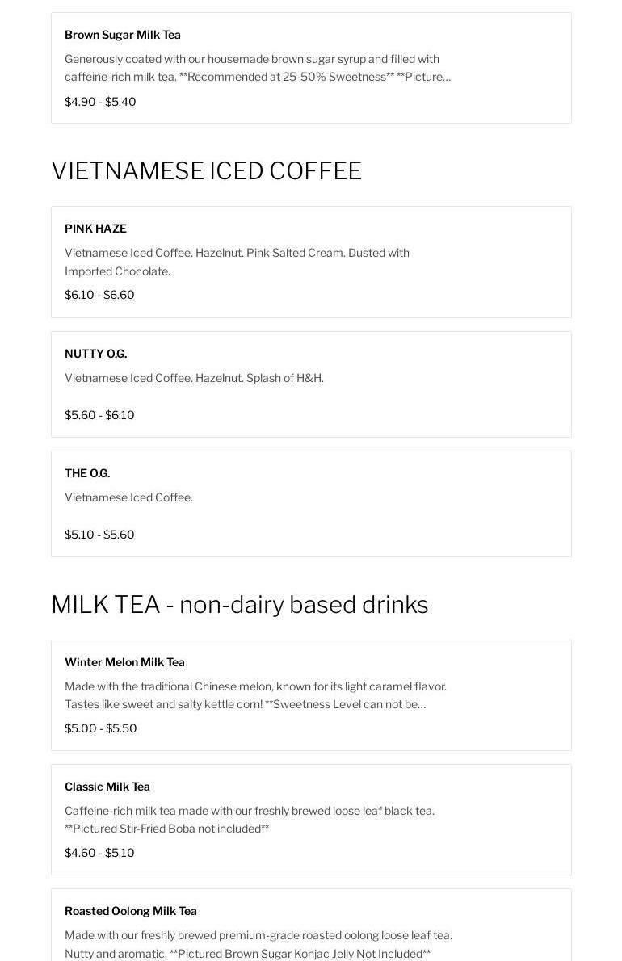Click MILK TEA non-dairy based drinks heading
This screenshot has height=961, width=622.
[239, 605]
